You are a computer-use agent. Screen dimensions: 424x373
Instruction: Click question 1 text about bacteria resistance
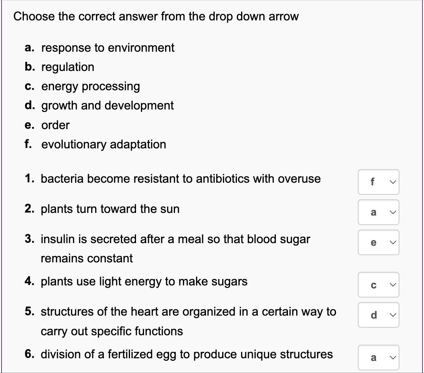coord(181,179)
